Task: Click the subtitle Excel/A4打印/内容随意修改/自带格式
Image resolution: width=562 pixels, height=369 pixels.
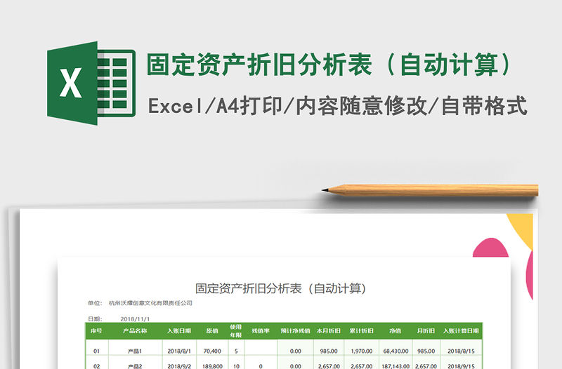Action: pyautogui.click(x=337, y=106)
